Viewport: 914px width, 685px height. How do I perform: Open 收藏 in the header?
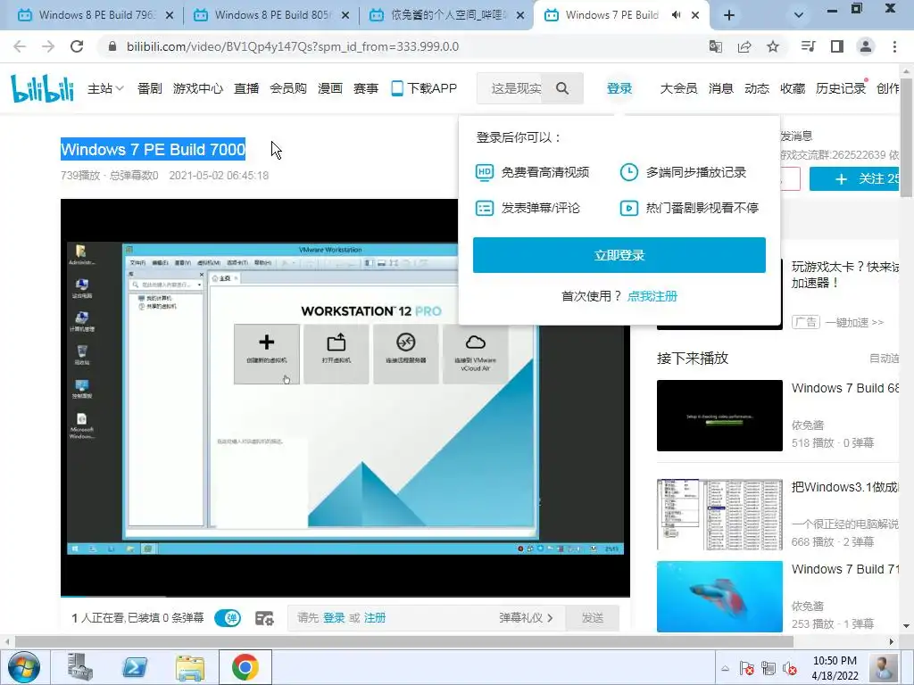coord(793,88)
